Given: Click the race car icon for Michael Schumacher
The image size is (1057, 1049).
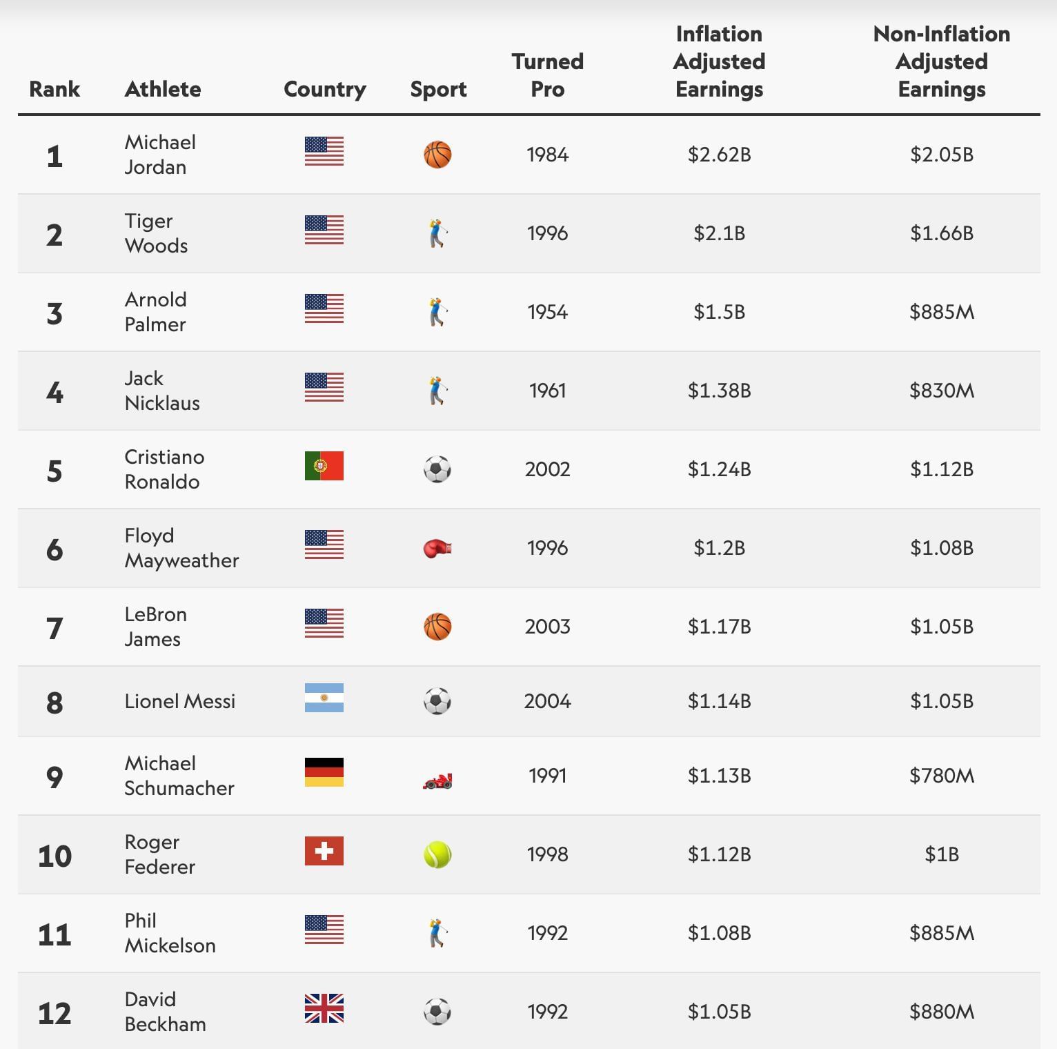Looking at the screenshot, I should coord(437,781).
